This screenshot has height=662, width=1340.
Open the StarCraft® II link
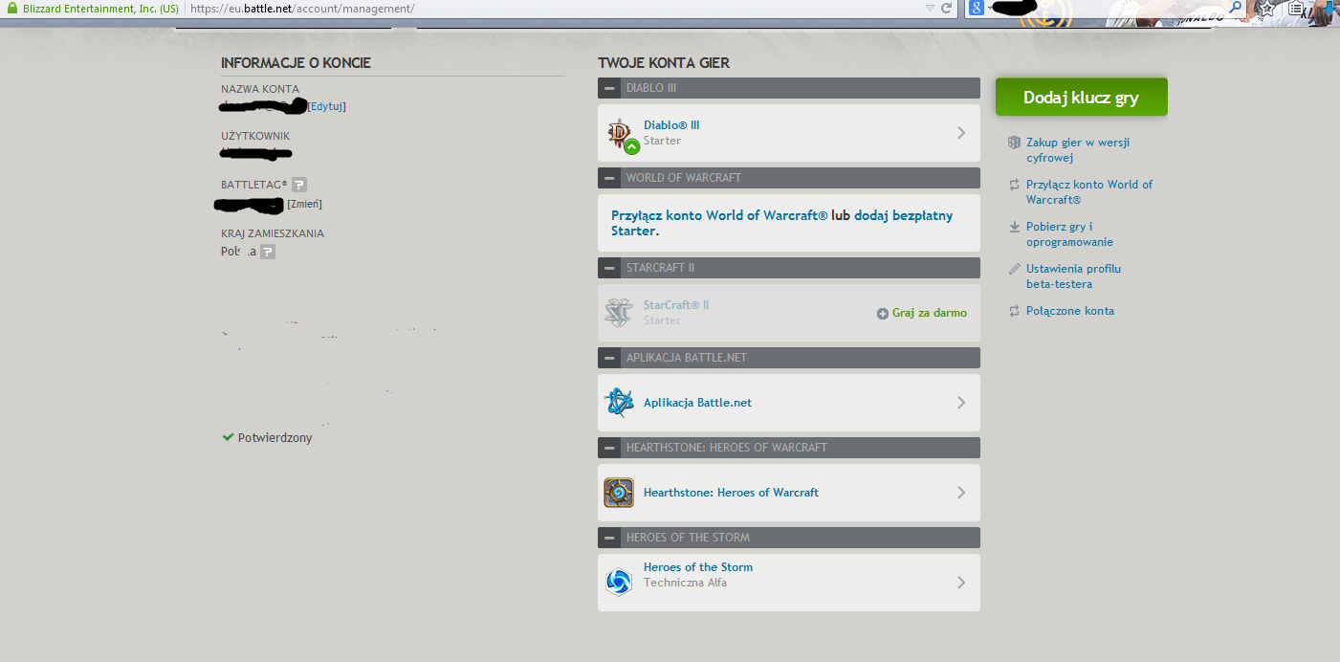coord(676,305)
